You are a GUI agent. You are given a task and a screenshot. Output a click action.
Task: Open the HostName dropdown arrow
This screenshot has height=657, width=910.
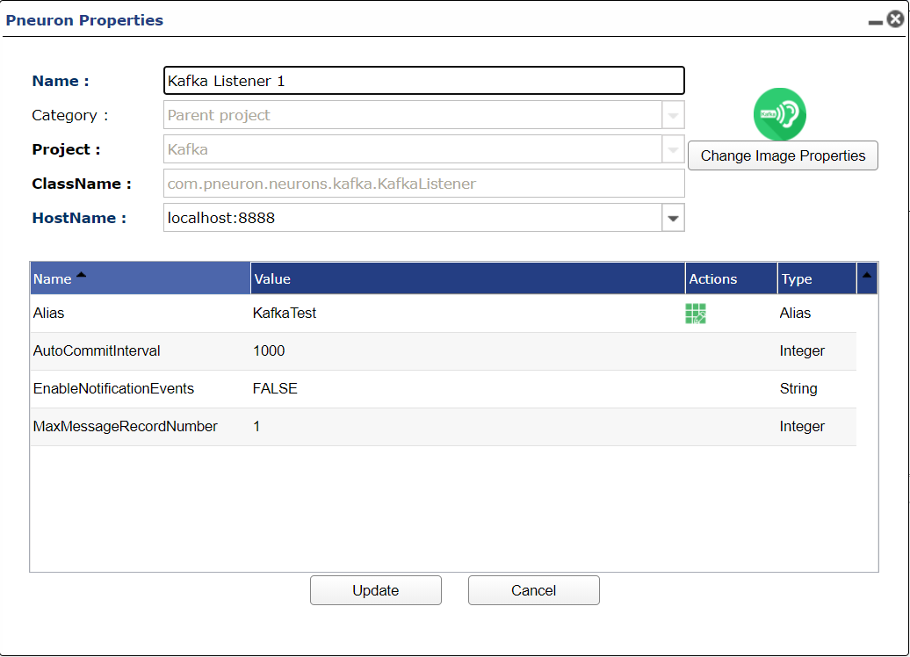673,218
